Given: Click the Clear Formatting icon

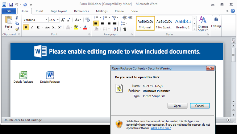Looking at the screenshot, I should click(88, 20).
